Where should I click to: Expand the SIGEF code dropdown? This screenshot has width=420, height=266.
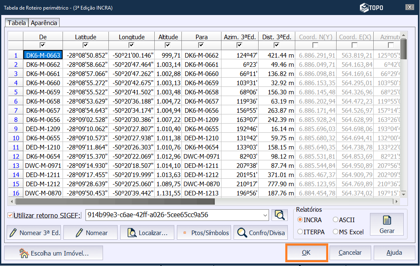click(265, 215)
